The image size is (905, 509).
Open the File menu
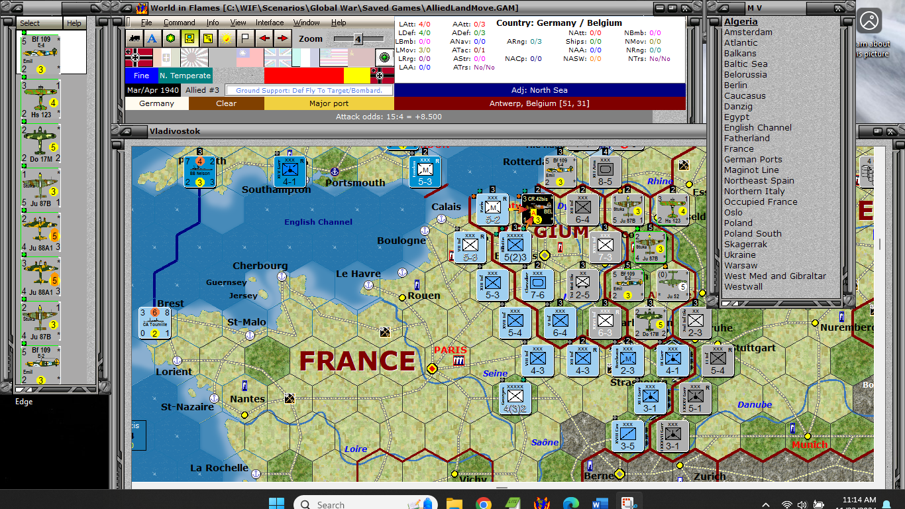tap(146, 23)
